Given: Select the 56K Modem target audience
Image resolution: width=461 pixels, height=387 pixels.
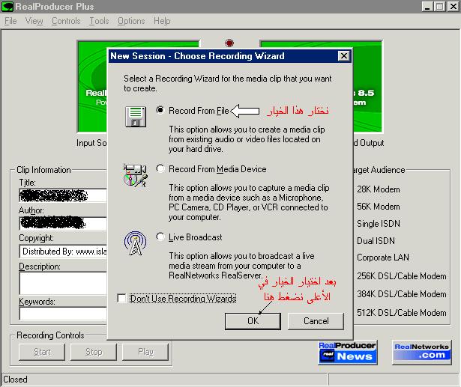Looking at the screenshot, I should pos(379,207).
